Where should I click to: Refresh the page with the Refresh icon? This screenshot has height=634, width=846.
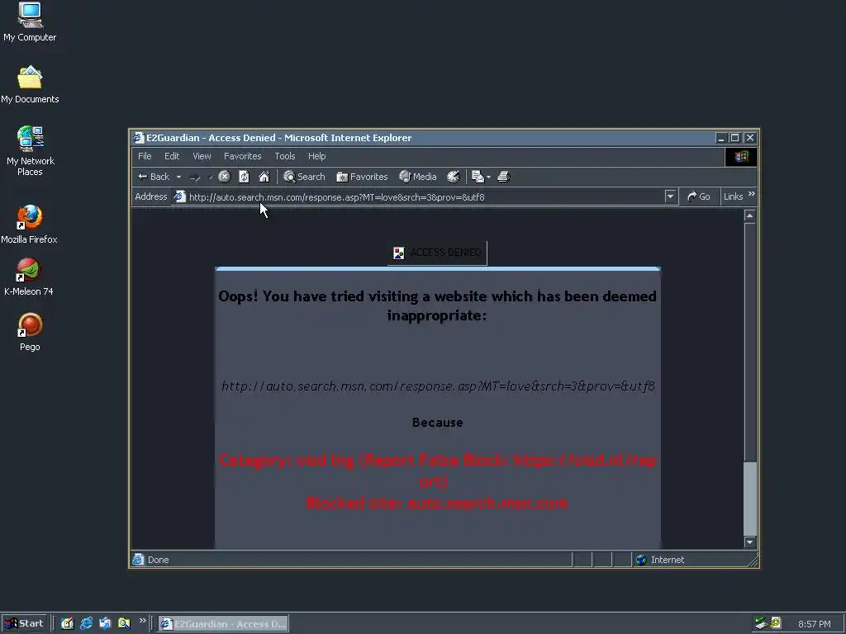click(x=244, y=177)
